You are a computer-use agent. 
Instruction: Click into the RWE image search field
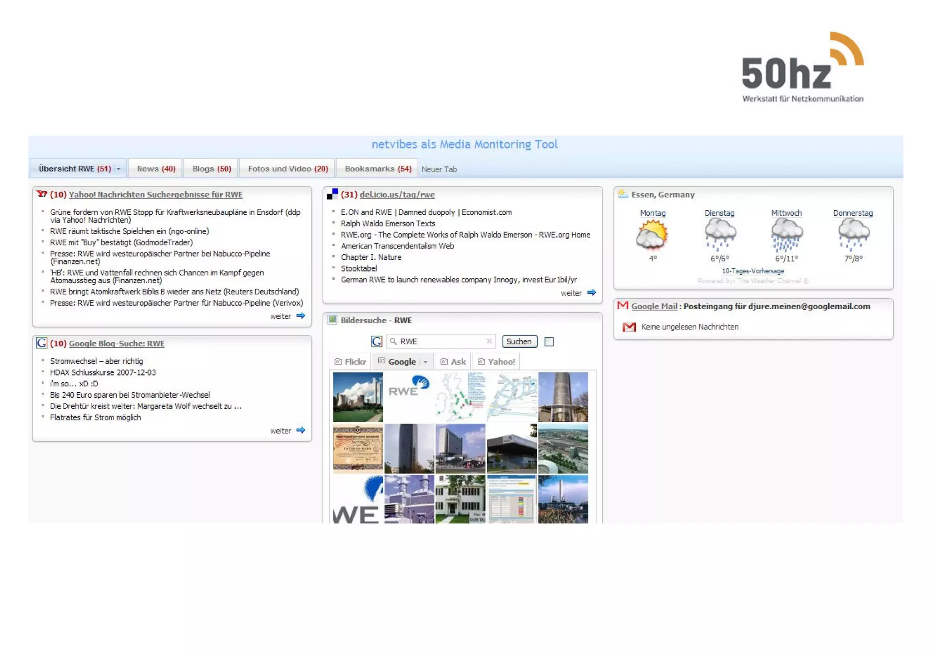click(x=440, y=341)
